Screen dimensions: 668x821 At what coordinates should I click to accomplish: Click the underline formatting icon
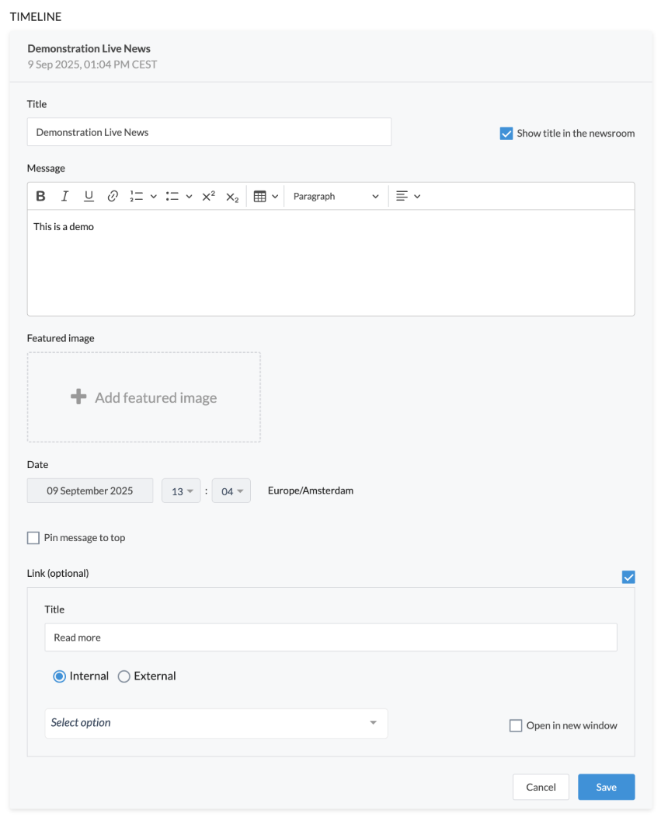click(x=89, y=197)
